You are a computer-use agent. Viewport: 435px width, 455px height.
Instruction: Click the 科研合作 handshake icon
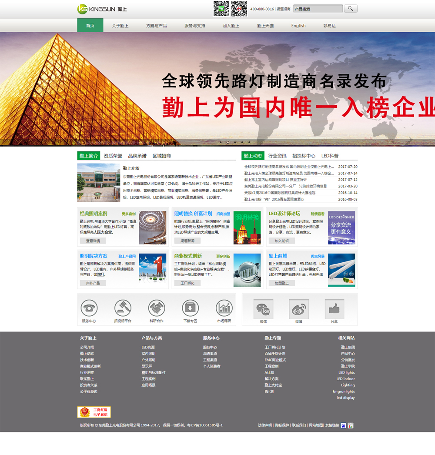pos(157,308)
